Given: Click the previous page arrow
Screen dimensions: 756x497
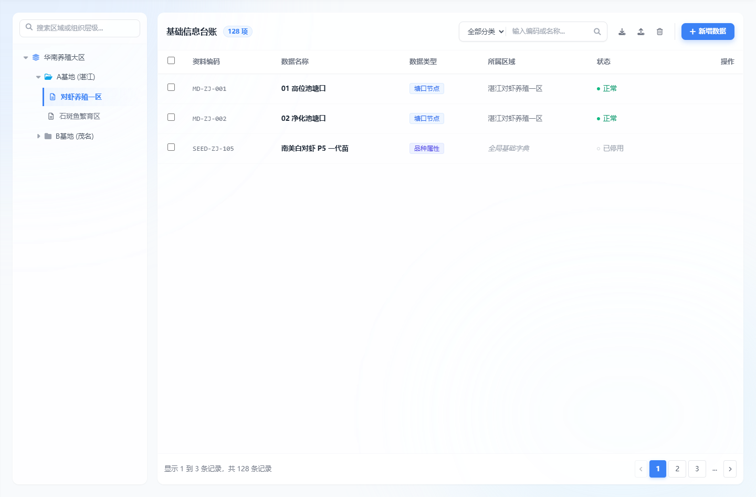Looking at the screenshot, I should (640, 469).
